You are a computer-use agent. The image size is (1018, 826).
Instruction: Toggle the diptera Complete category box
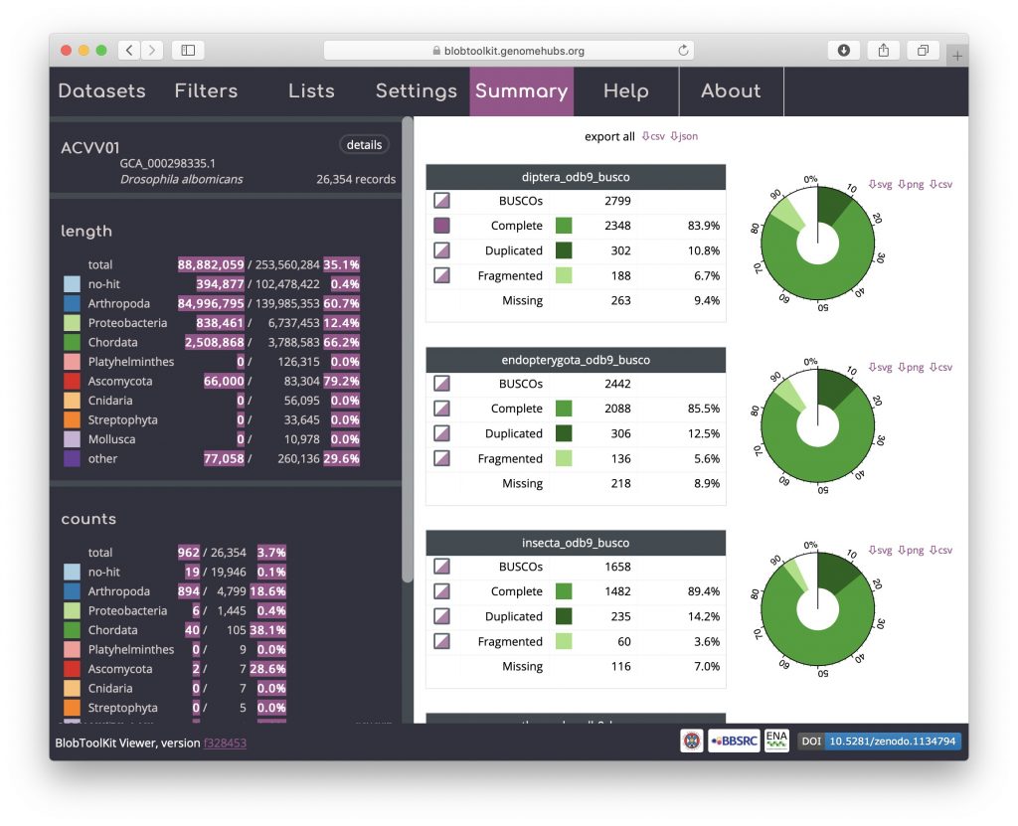[x=442, y=226]
